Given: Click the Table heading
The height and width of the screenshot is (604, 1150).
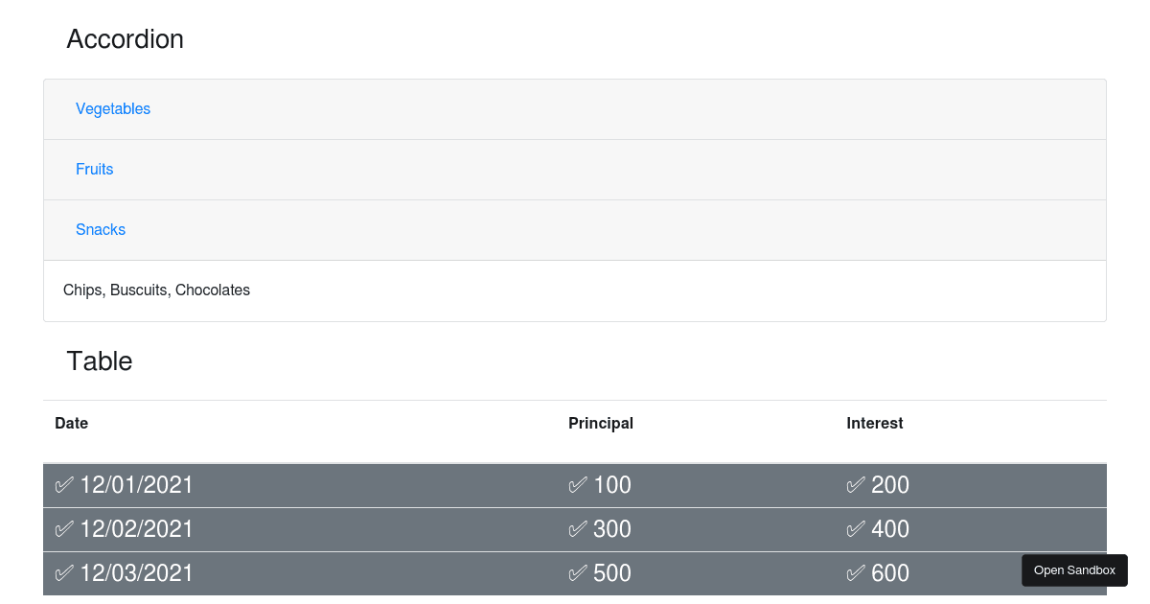Looking at the screenshot, I should coord(100,361).
